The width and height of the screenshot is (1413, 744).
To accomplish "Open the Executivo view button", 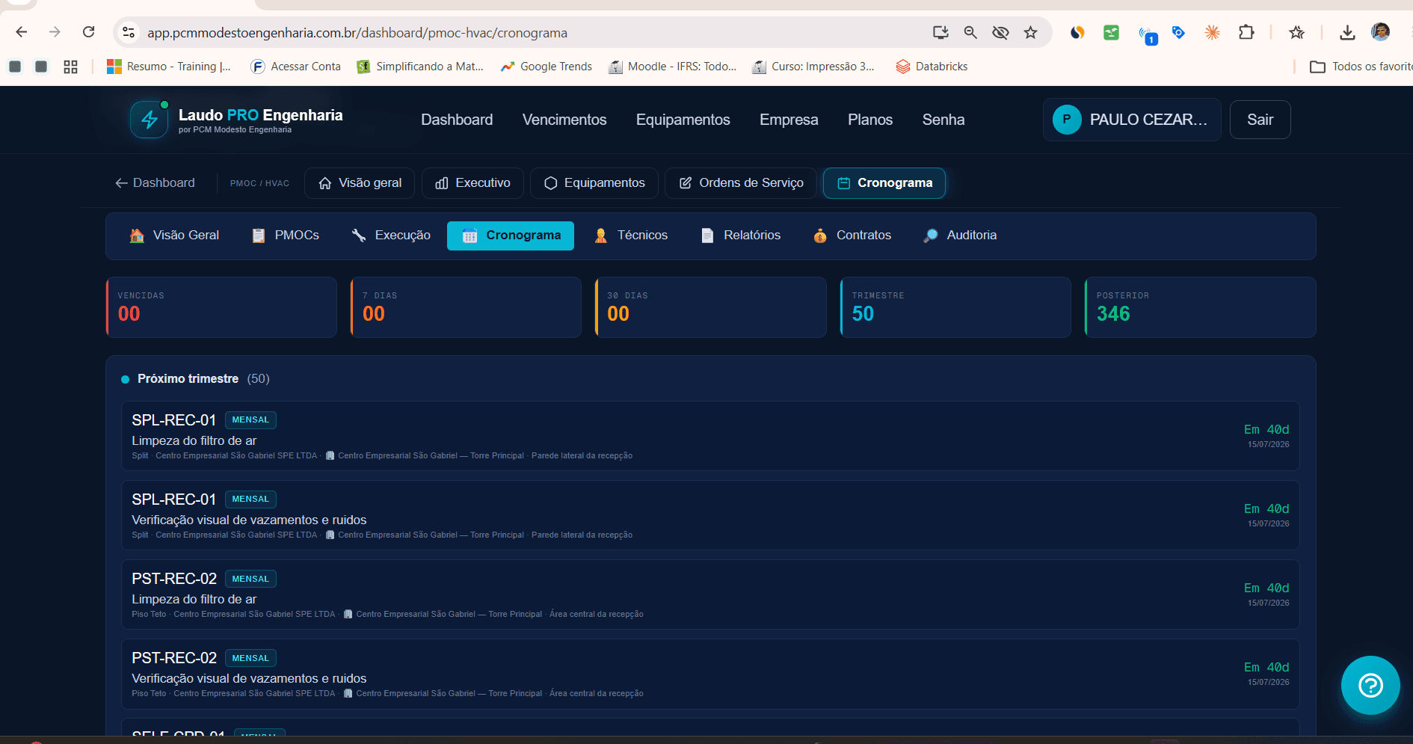I will tap(472, 183).
